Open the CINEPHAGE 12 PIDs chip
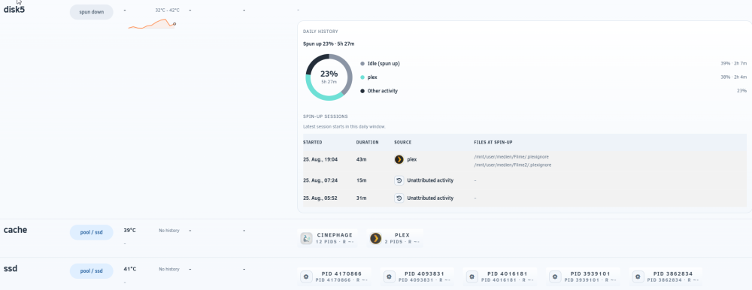This screenshot has width=752, height=290. click(328, 238)
